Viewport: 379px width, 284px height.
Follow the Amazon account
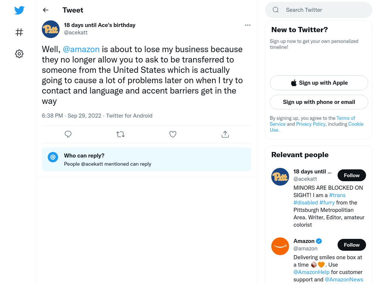352,245
